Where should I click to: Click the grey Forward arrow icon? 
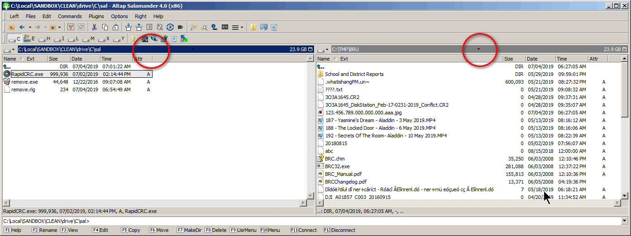pos(38,27)
